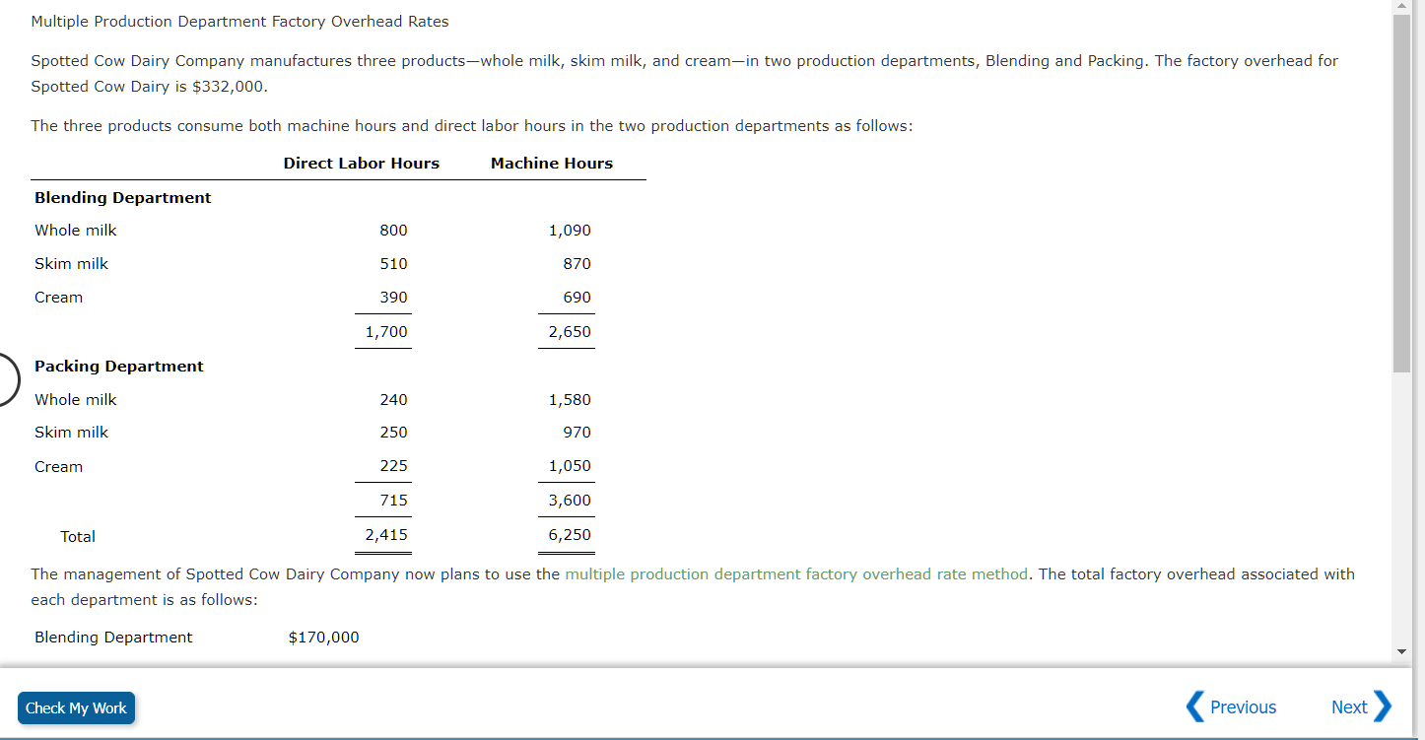Click the Blending Department $170,000 amount
Image resolution: width=1425 pixels, height=740 pixels.
pos(323,637)
